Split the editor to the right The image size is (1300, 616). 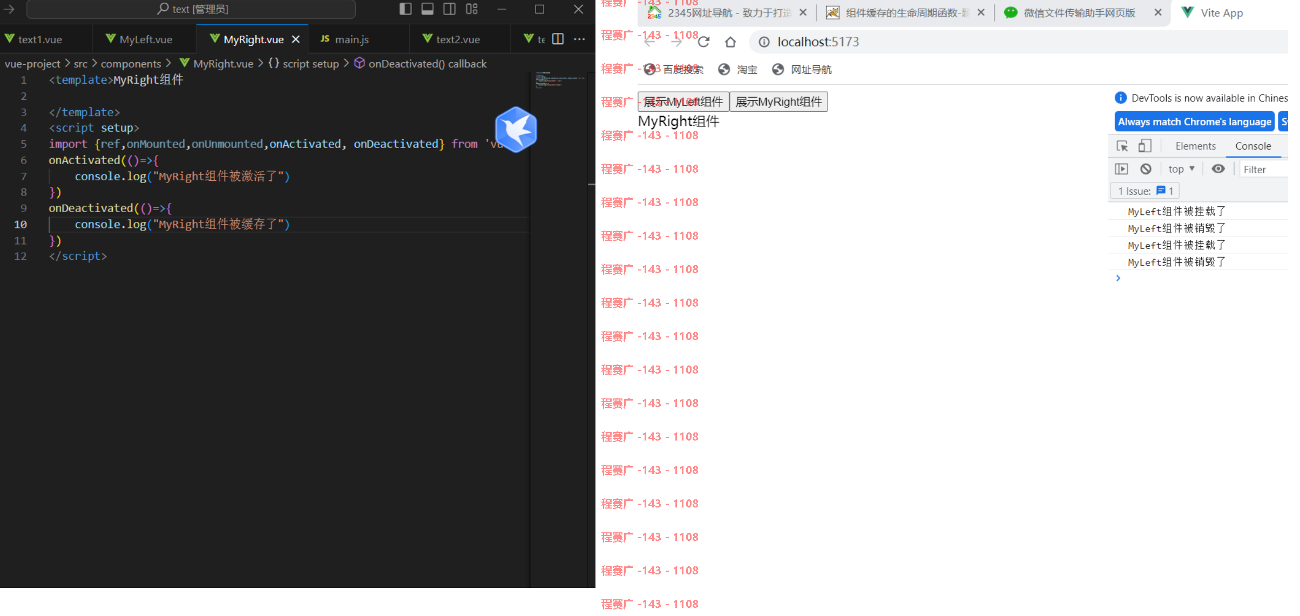(x=558, y=39)
